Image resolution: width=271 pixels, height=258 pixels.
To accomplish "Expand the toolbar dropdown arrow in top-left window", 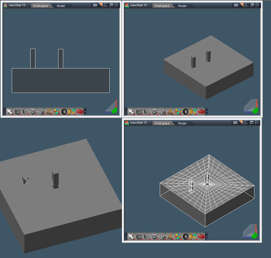I will tap(85, 111).
